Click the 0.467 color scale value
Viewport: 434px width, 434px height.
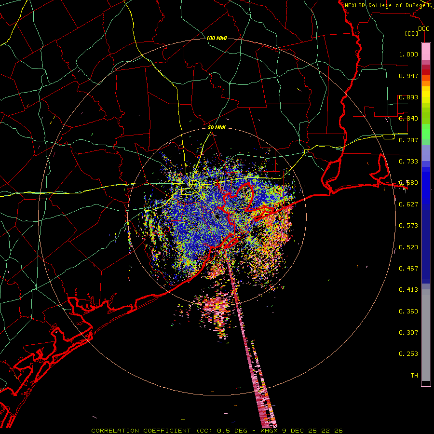click(x=408, y=269)
